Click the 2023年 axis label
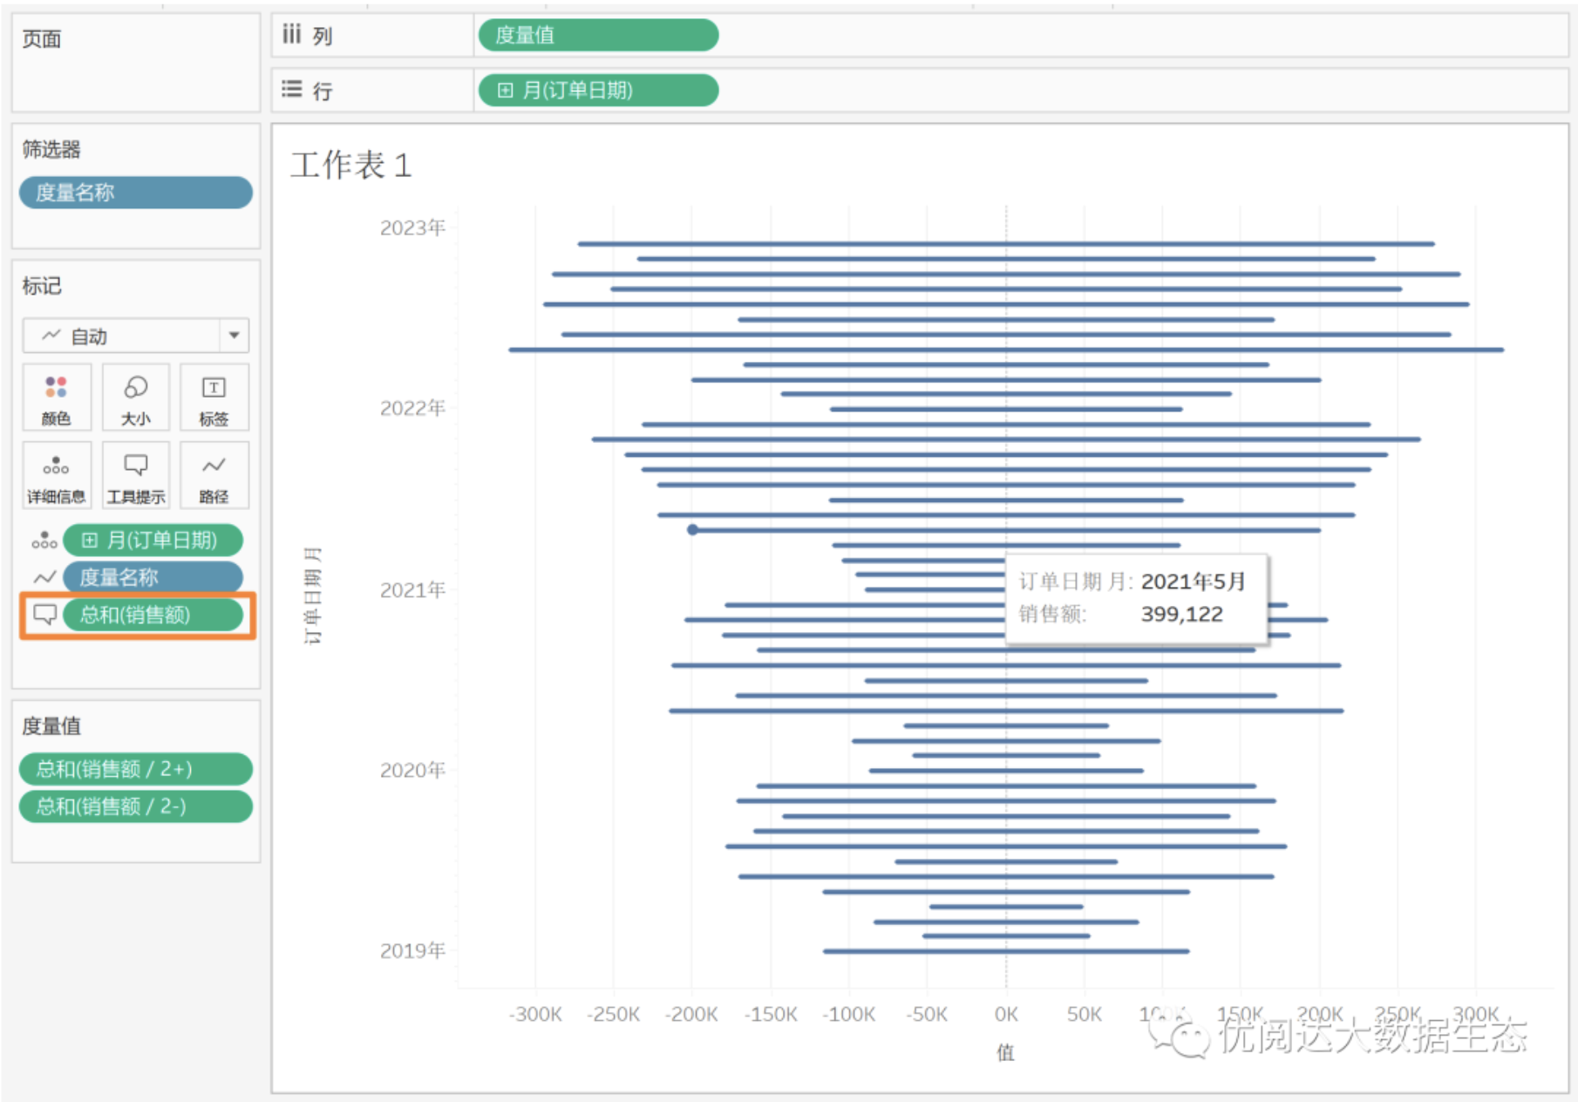 click(412, 228)
